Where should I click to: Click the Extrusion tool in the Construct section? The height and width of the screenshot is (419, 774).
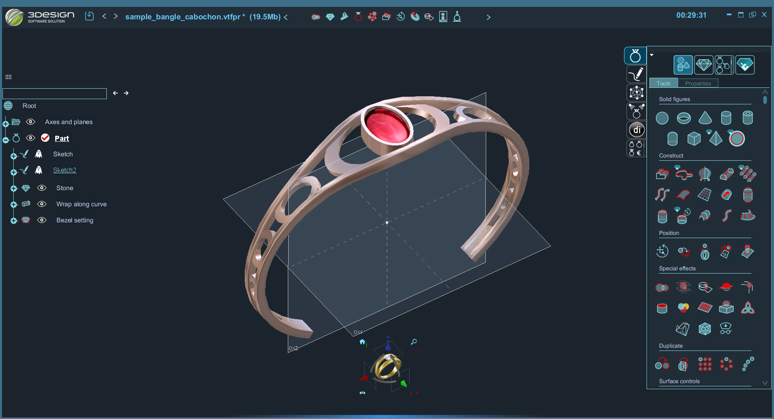(x=662, y=174)
